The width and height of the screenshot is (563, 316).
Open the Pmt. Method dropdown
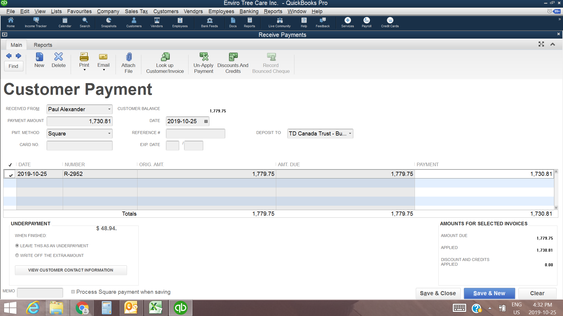tap(109, 134)
